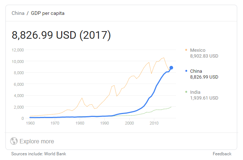Click the 2010 x-axis label
Viewport: 243px width, 160px height.
click(x=154, y=123)
